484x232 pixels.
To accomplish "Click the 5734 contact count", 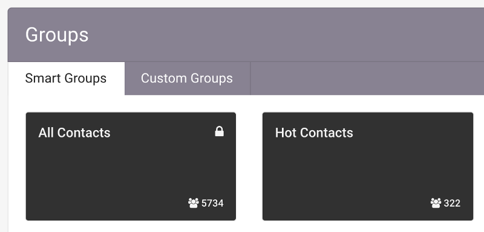I will click(212, 204).
